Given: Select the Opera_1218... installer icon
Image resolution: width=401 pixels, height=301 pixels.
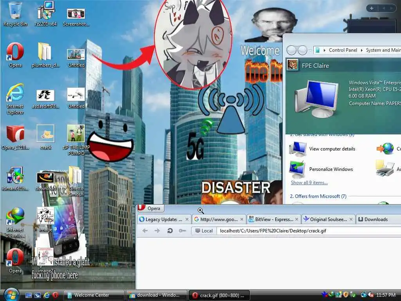Looking at the screenshot, I should coord(15,138).
